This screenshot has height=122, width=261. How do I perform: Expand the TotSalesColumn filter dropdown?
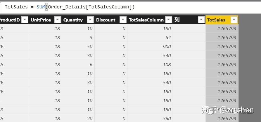coord(169,20)
